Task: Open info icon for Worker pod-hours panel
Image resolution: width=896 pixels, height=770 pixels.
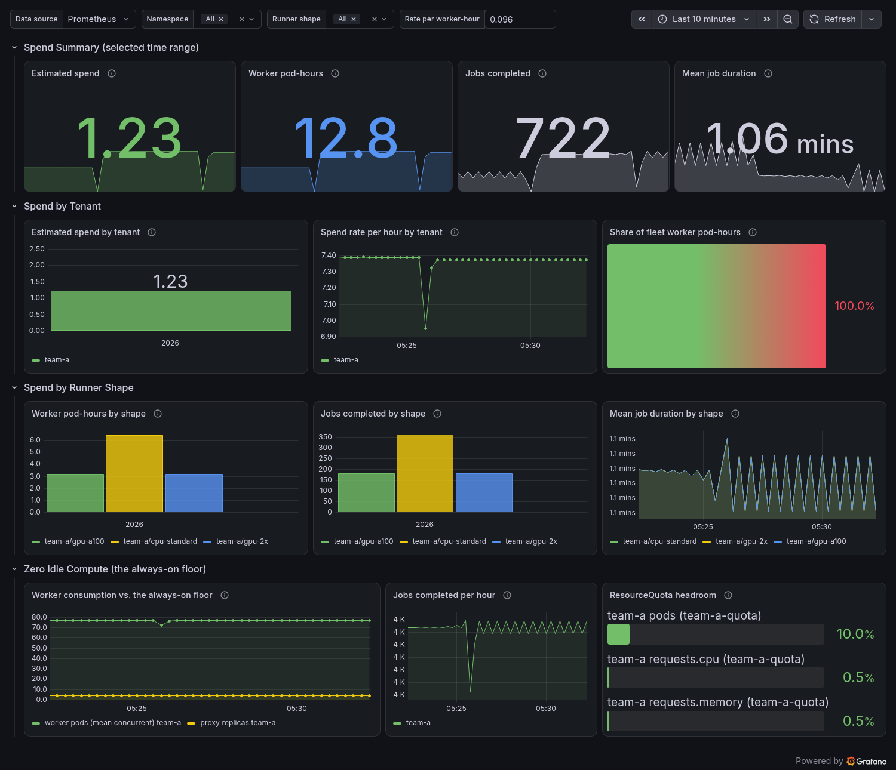Action: pyautogui.click(x=335, y=73)
